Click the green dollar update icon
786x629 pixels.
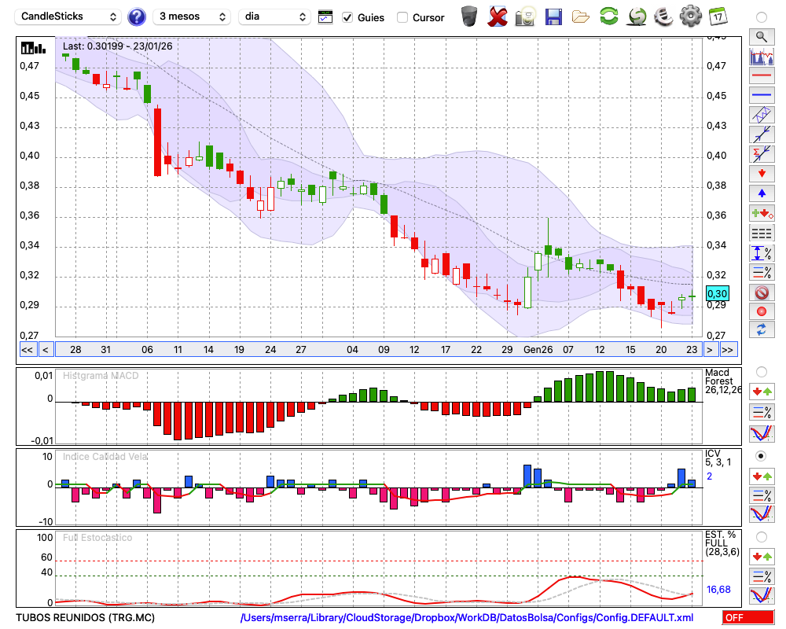click(x=637, y=17)
